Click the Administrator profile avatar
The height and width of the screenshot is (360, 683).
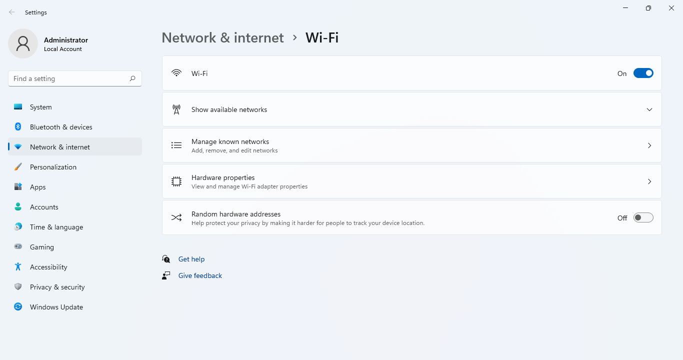[x=22, y=43]
